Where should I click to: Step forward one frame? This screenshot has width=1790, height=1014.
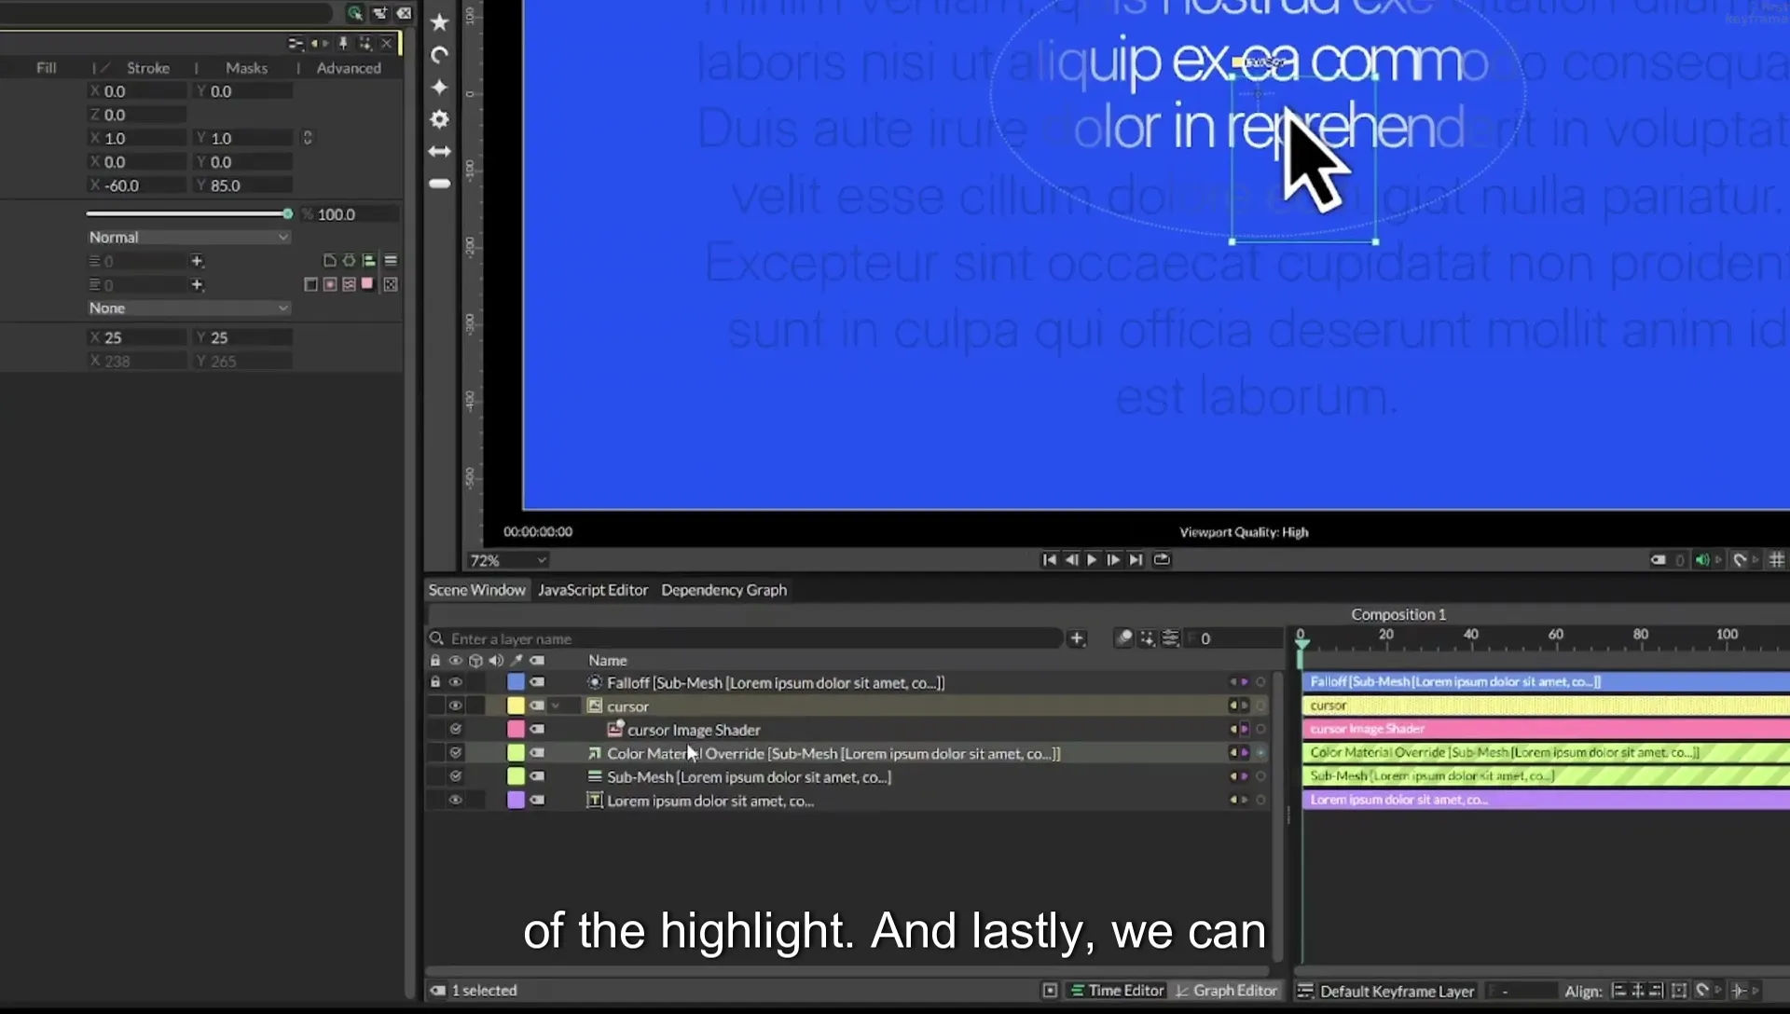1113,560
